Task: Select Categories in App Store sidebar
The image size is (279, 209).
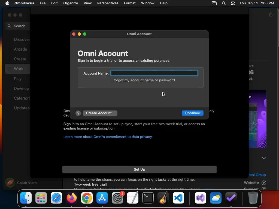Action: (x=22, y=98)
